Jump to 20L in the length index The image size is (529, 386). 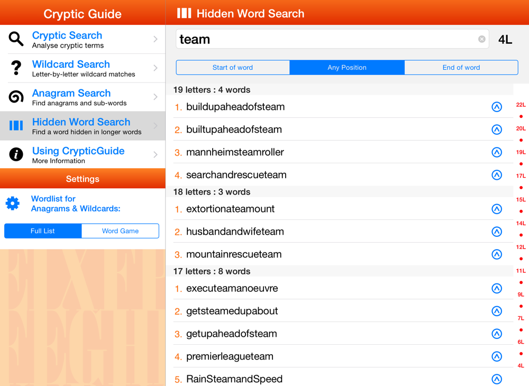coord(521,128)
